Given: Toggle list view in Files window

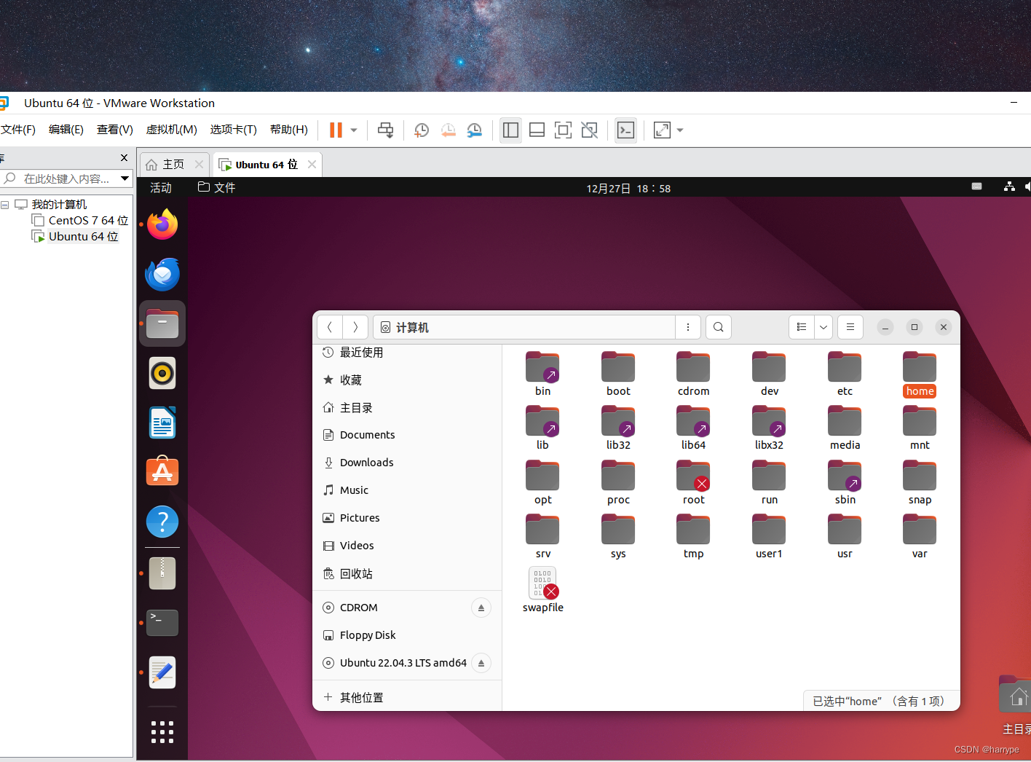Looking at the screenshot, I should [802, 327].
